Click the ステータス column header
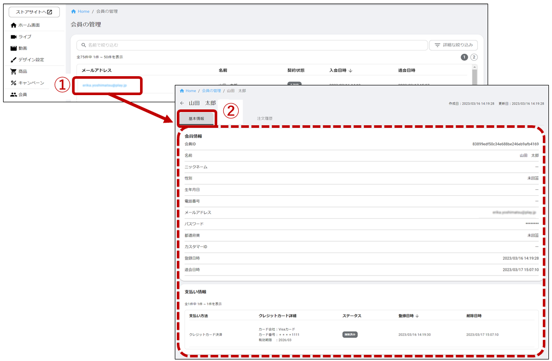The image size is (552, 361). pyautogui.click(x=352, y=316)
